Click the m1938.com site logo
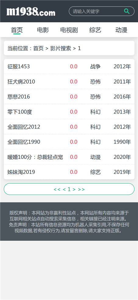The image size is (138, 300). point(31,12)
